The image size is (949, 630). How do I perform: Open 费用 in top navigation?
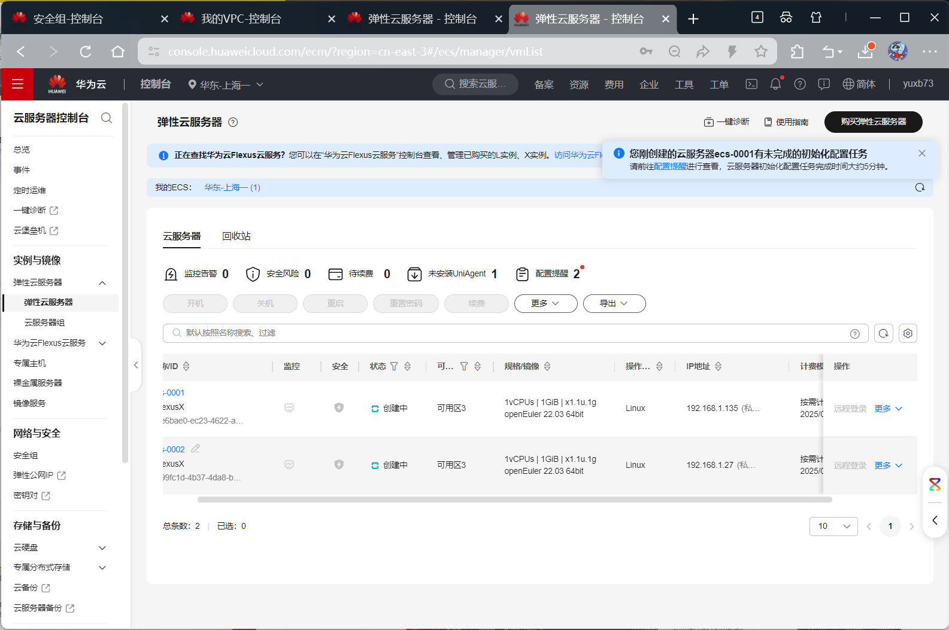pos(614,84)
